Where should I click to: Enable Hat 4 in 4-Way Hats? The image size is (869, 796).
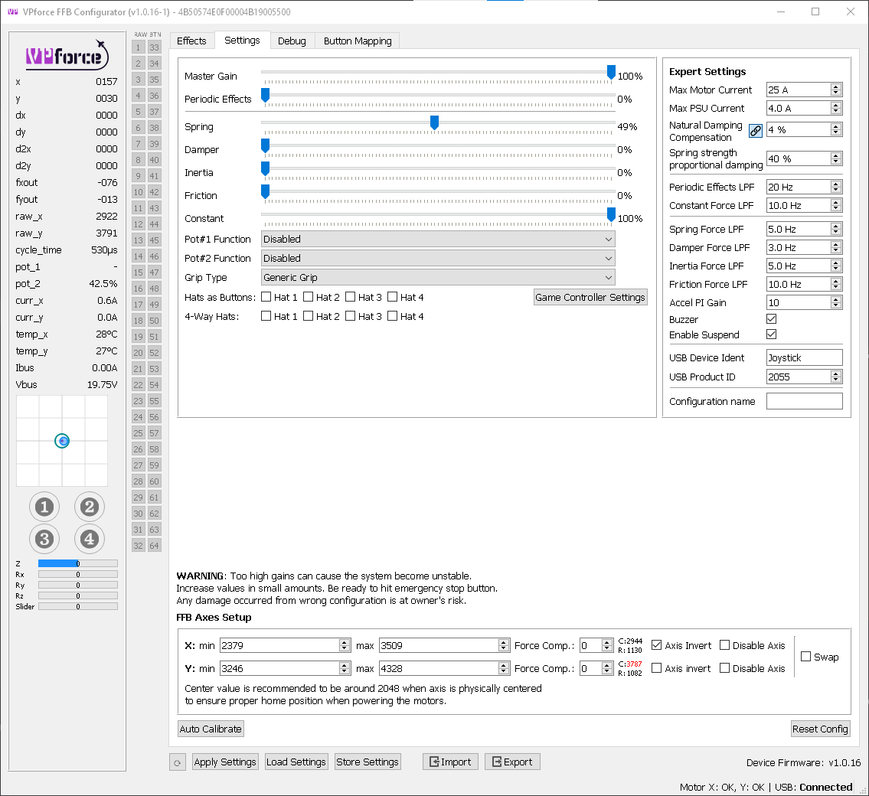pyautogui.click(x=392, y=316)
